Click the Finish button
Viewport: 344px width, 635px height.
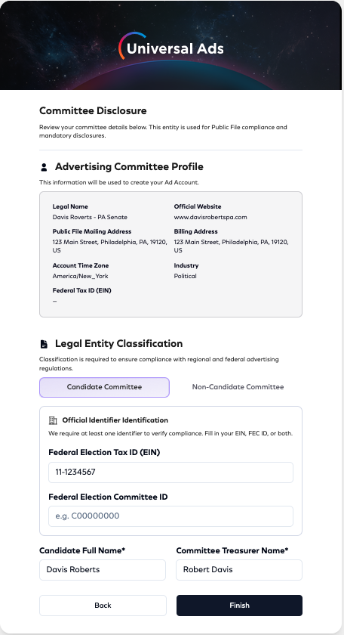239,606
